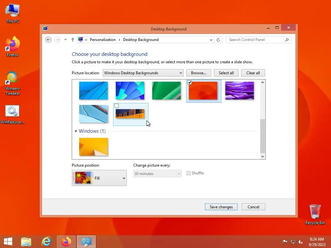Navigate to Personalization breadcrumb
The width and height of the screenshot is (331, 248).
pos(103,40)
